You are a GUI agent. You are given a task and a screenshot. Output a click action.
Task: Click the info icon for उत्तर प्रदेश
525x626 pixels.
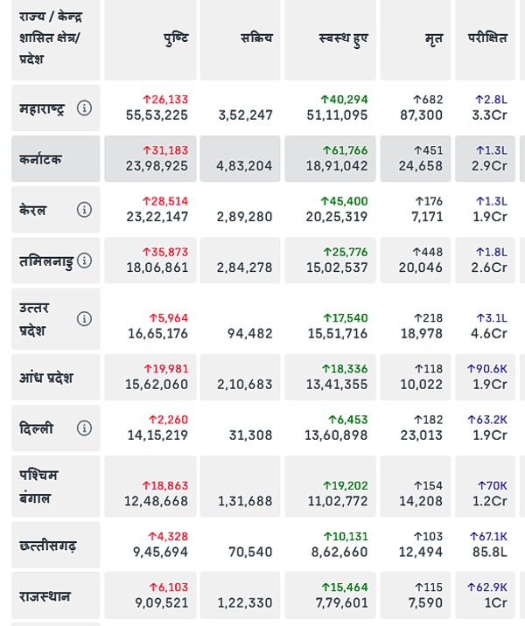click(84, 319)
